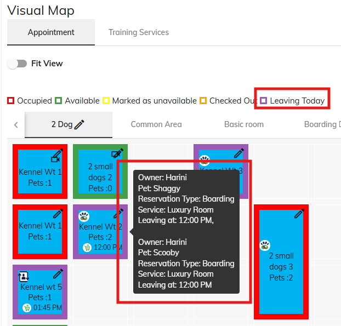Image resolution: width=341 pixels, height=326 pixels.
Task: Click the pencil on Kennel Wt 2
Action: (x=118, y=214)
